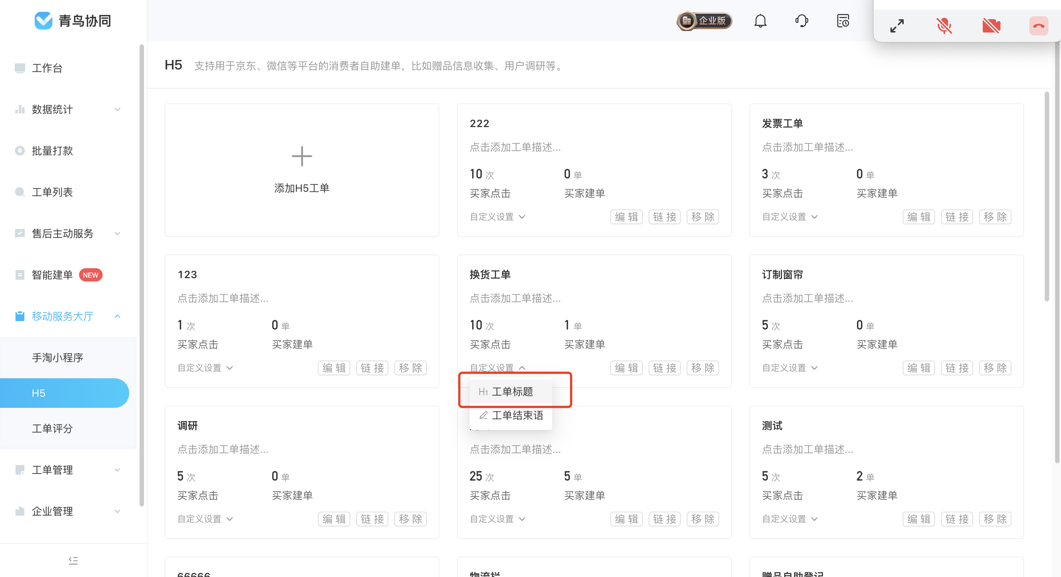Click 链接 on the 测试 card
The height and width of the screenshot is (577, 1061).
coord(957,519)
